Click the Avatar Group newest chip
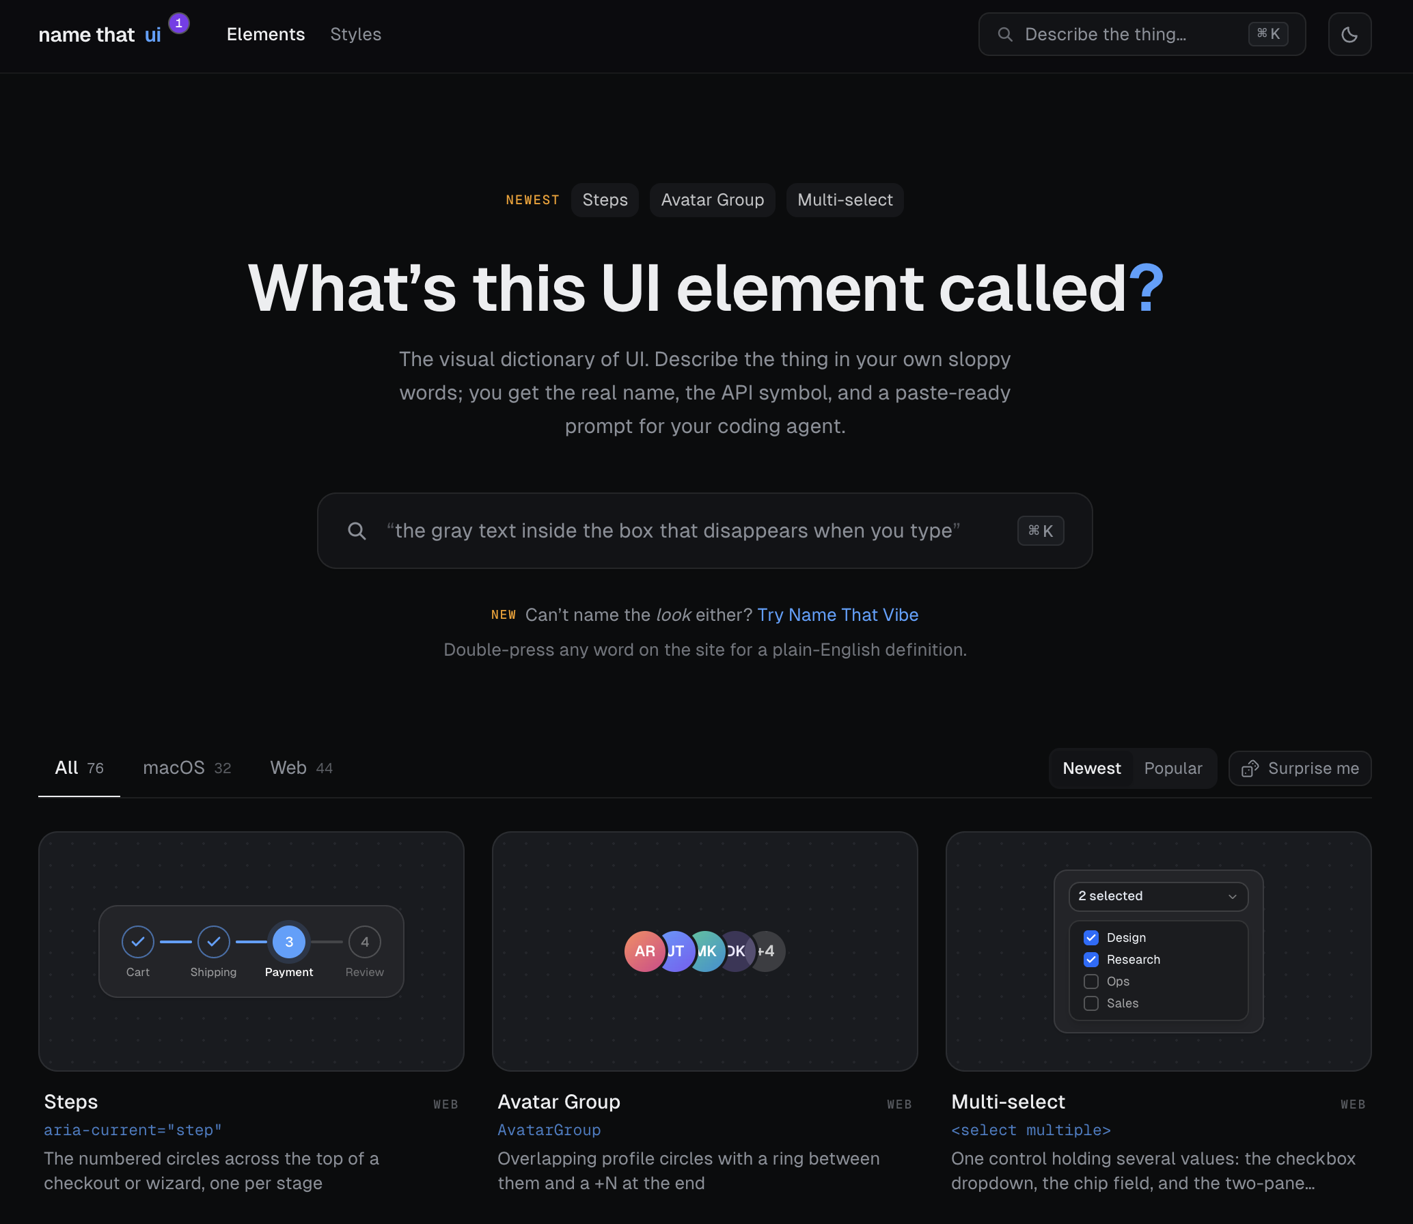This screenshot has width=1413, height=1224. (713, 200)
